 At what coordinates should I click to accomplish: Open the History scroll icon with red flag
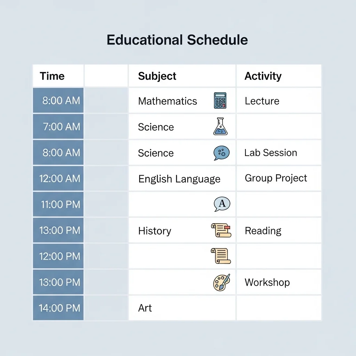click(221, 230)
